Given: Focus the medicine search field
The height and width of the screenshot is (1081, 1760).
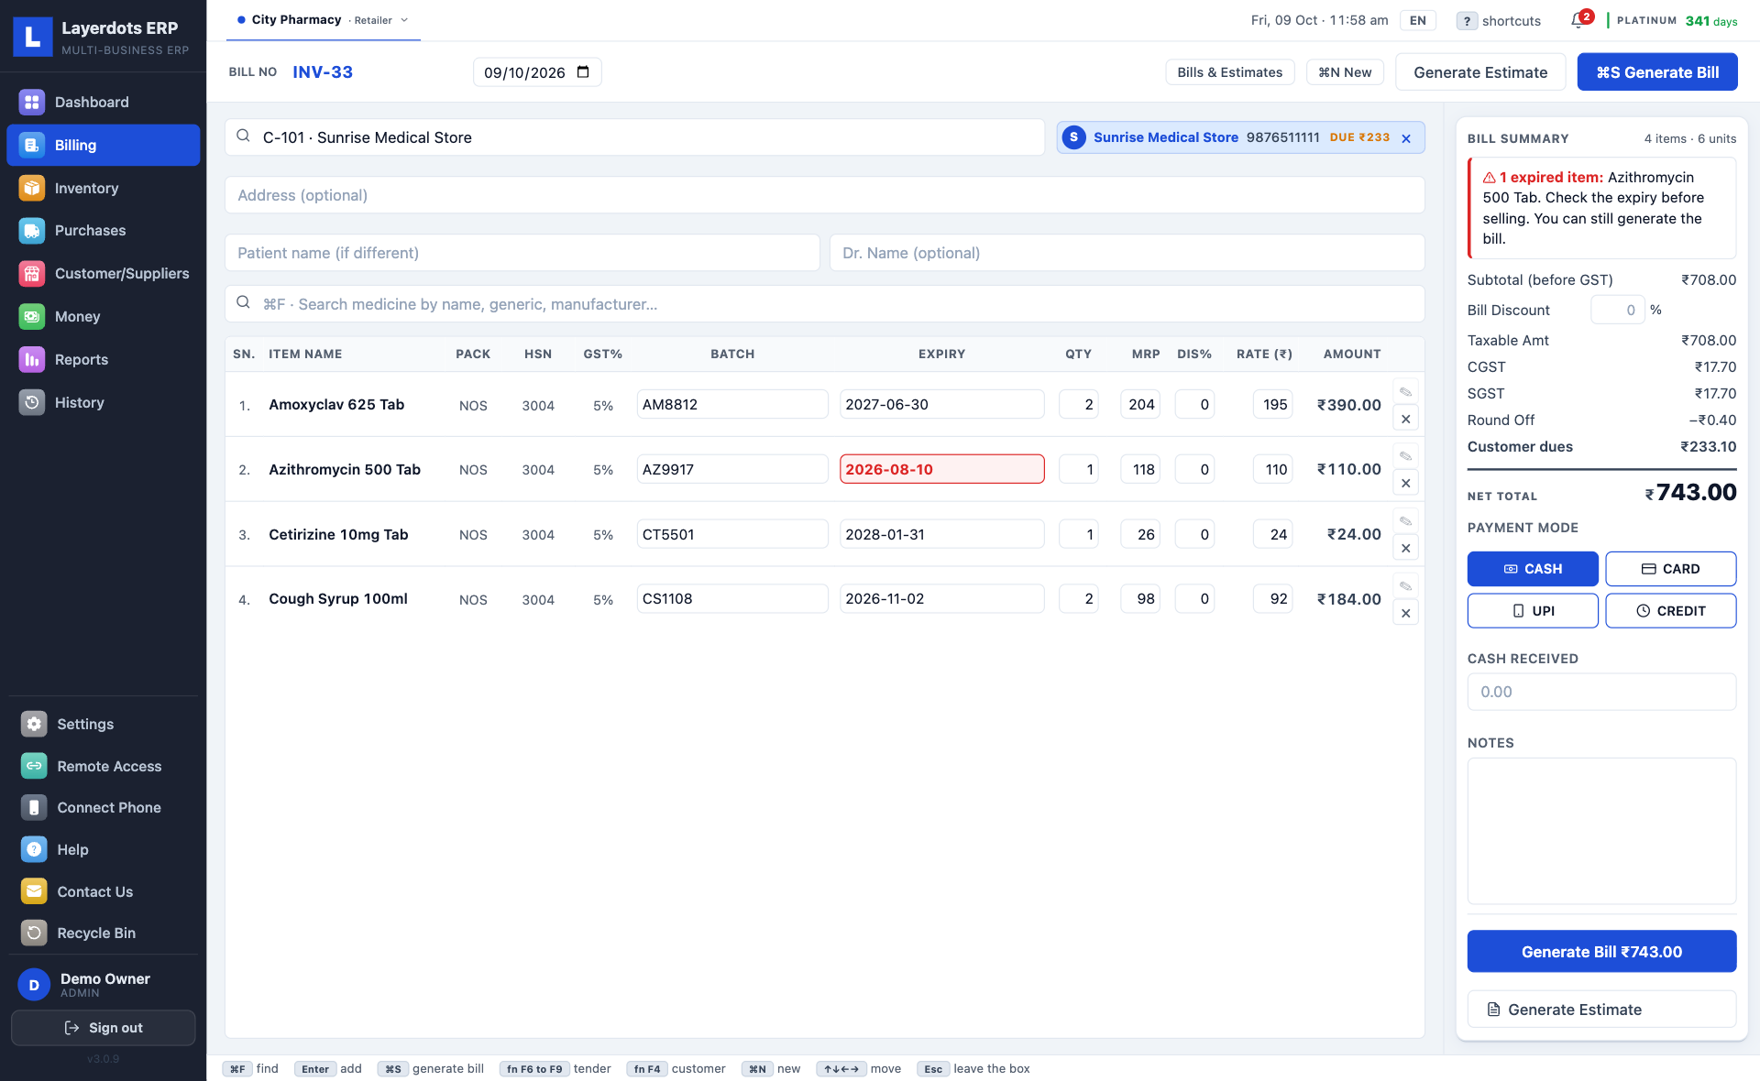Looking at the screenshot, I should point(825,304).
